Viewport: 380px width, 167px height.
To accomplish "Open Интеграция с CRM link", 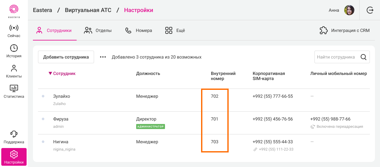I will click(345, 31).
